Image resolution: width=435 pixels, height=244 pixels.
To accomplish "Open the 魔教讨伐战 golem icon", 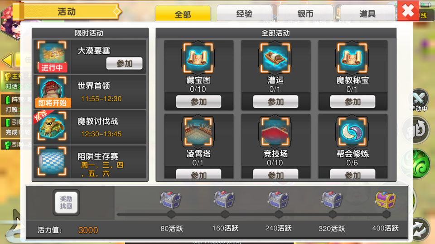I will (x=52, y=127).
